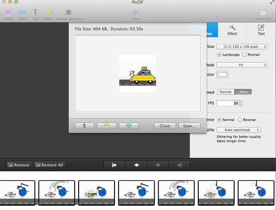The height and width of the screenshot is (210, 276).
Task: Select the sixth frame thumbnail
Action: pos(216,193)
